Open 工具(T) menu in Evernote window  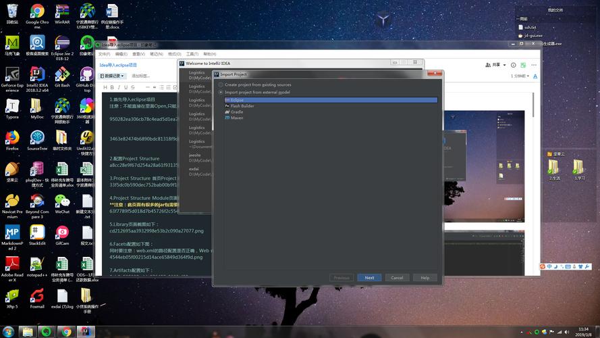pyautogui.click(x=192, y=54)
